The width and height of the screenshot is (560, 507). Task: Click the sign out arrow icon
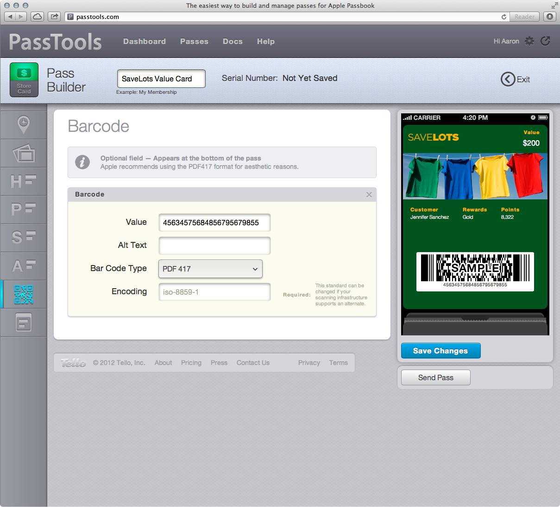pyautogui.click(x=546, y=41)
